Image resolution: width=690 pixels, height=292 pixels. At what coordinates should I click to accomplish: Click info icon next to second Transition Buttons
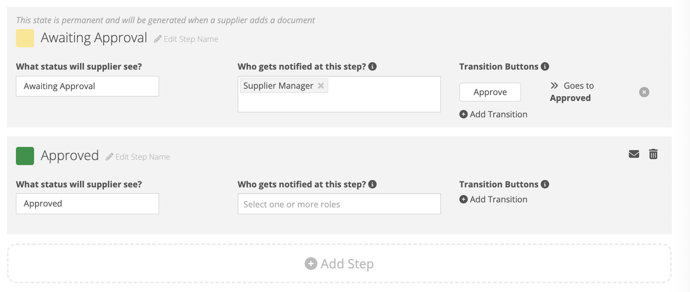pos(545,184)
